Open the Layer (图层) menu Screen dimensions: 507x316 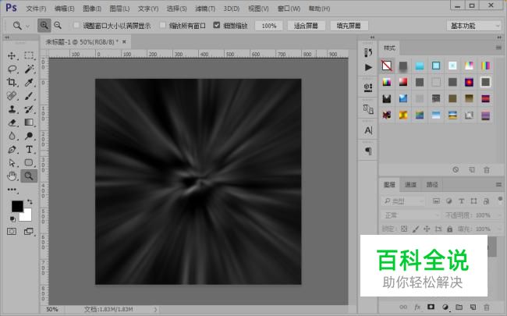tap(119, 9)
